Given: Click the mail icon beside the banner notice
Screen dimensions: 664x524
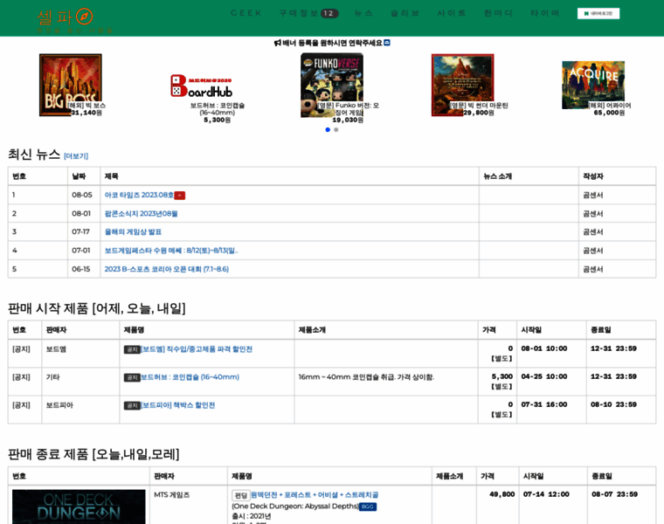Looking at the screenshot, I should 387,43.
